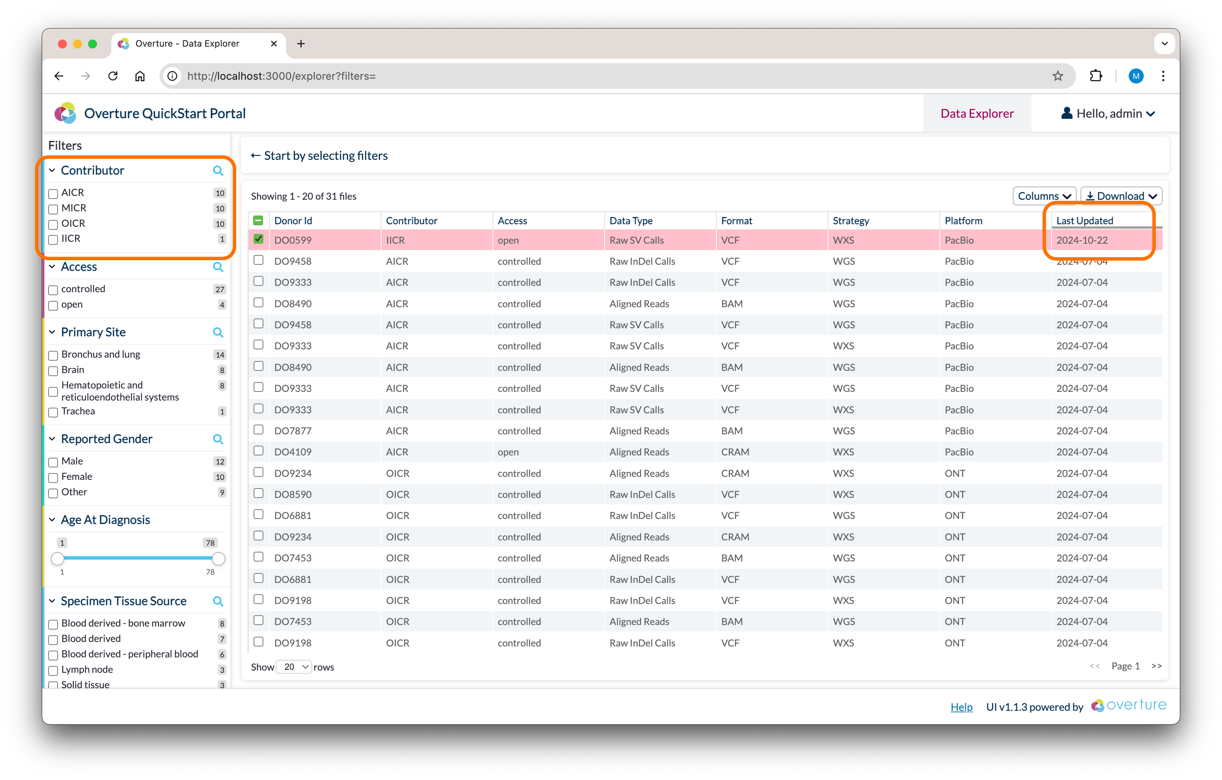Open the Data Explorer tab

pyautogui.click(x=977, y=114)
